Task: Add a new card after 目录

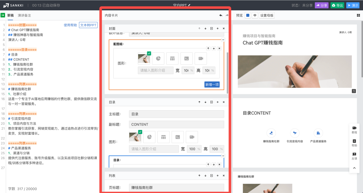Action: [x=217, y=102]
